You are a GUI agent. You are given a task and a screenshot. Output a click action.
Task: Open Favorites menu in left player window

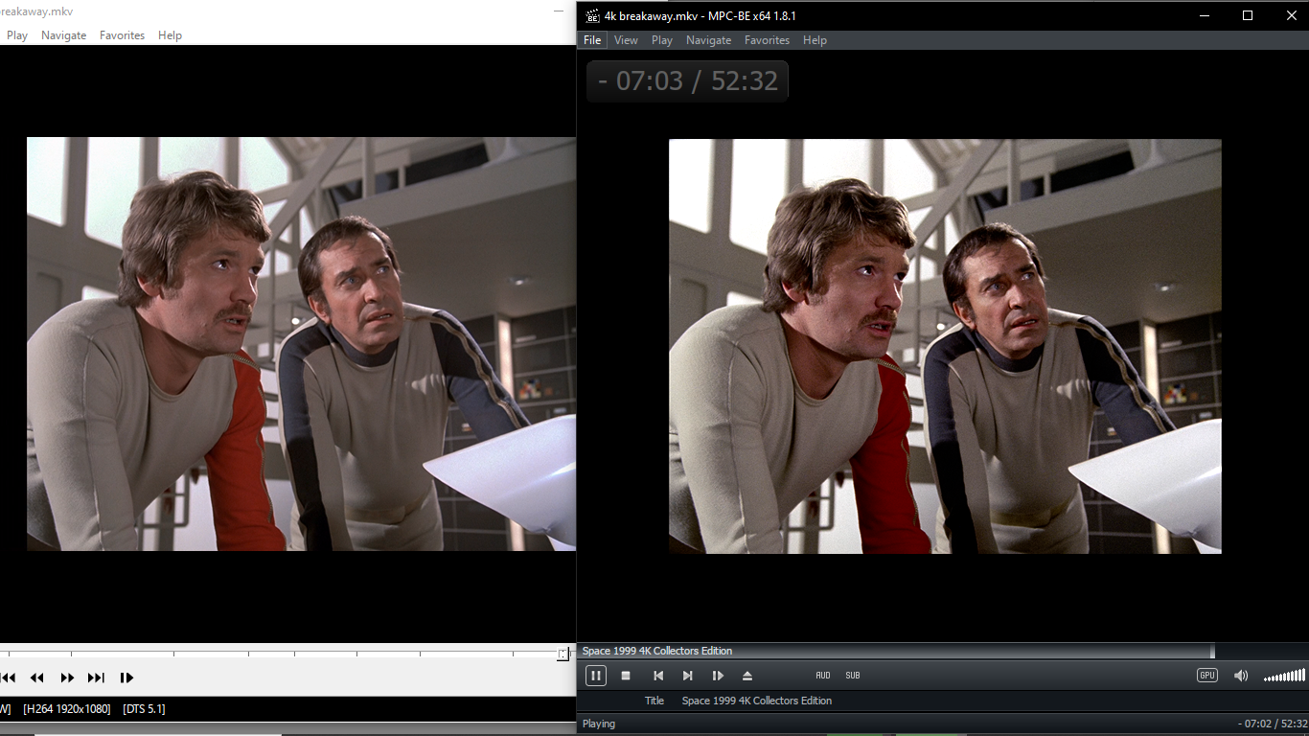tap(122, 35)
